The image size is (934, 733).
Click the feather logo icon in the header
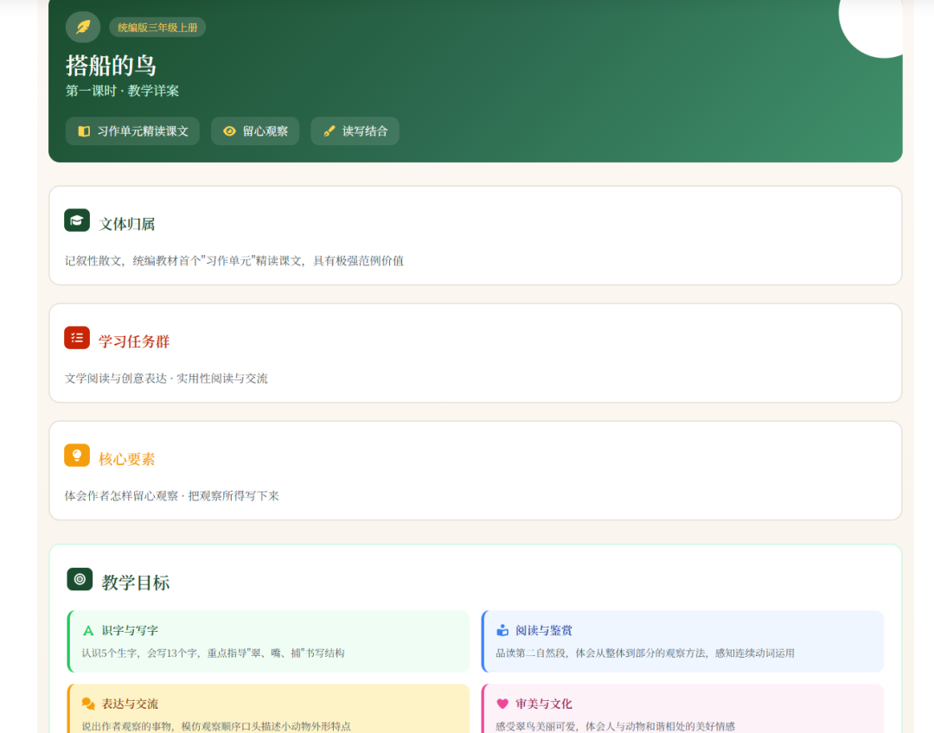point(82,27)
